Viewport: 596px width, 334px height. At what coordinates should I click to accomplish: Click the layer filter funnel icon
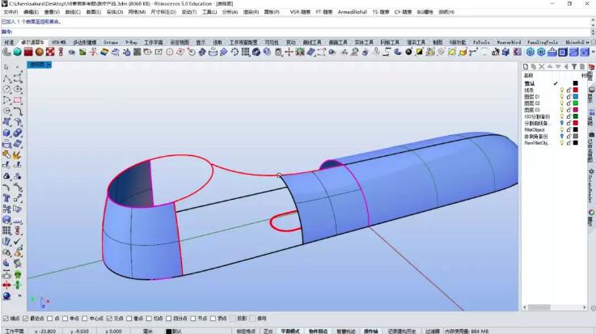pos(572,66)
